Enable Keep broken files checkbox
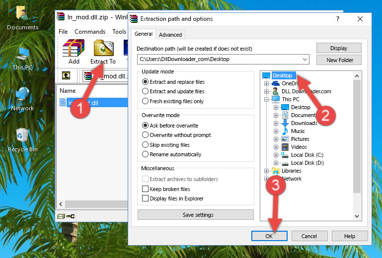Image resolution: width=382 pixels, height=258 pixels. tap(145, 189)
